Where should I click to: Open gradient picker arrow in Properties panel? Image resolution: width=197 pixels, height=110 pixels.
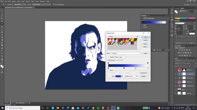pos(167,22)
